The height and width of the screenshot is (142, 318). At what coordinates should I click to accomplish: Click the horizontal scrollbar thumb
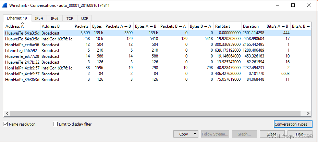155,114
